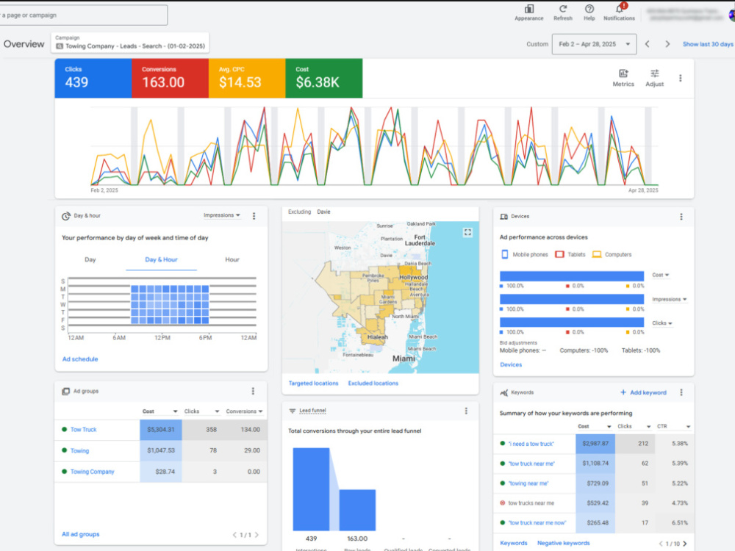Open Impressions dropdown in Devices card
The image size is (735, 551).
click(x=669, y=299)
